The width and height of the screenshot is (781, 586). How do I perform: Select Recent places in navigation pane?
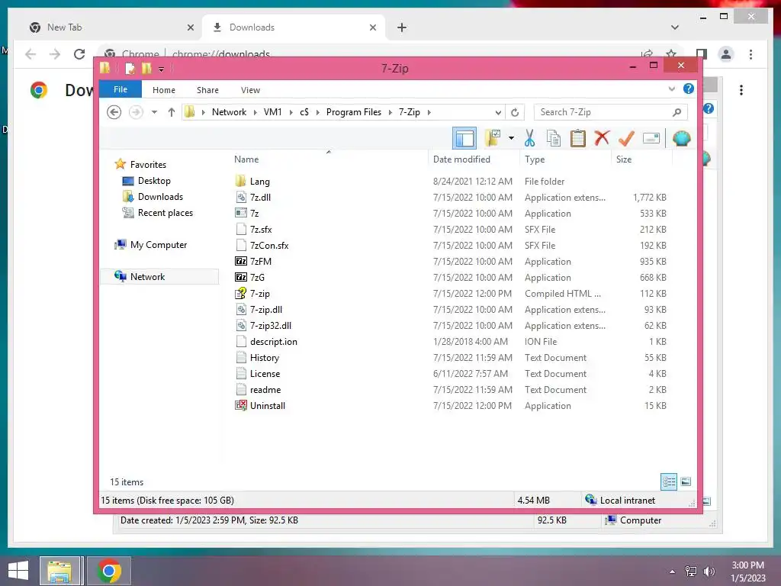[166, 213]
